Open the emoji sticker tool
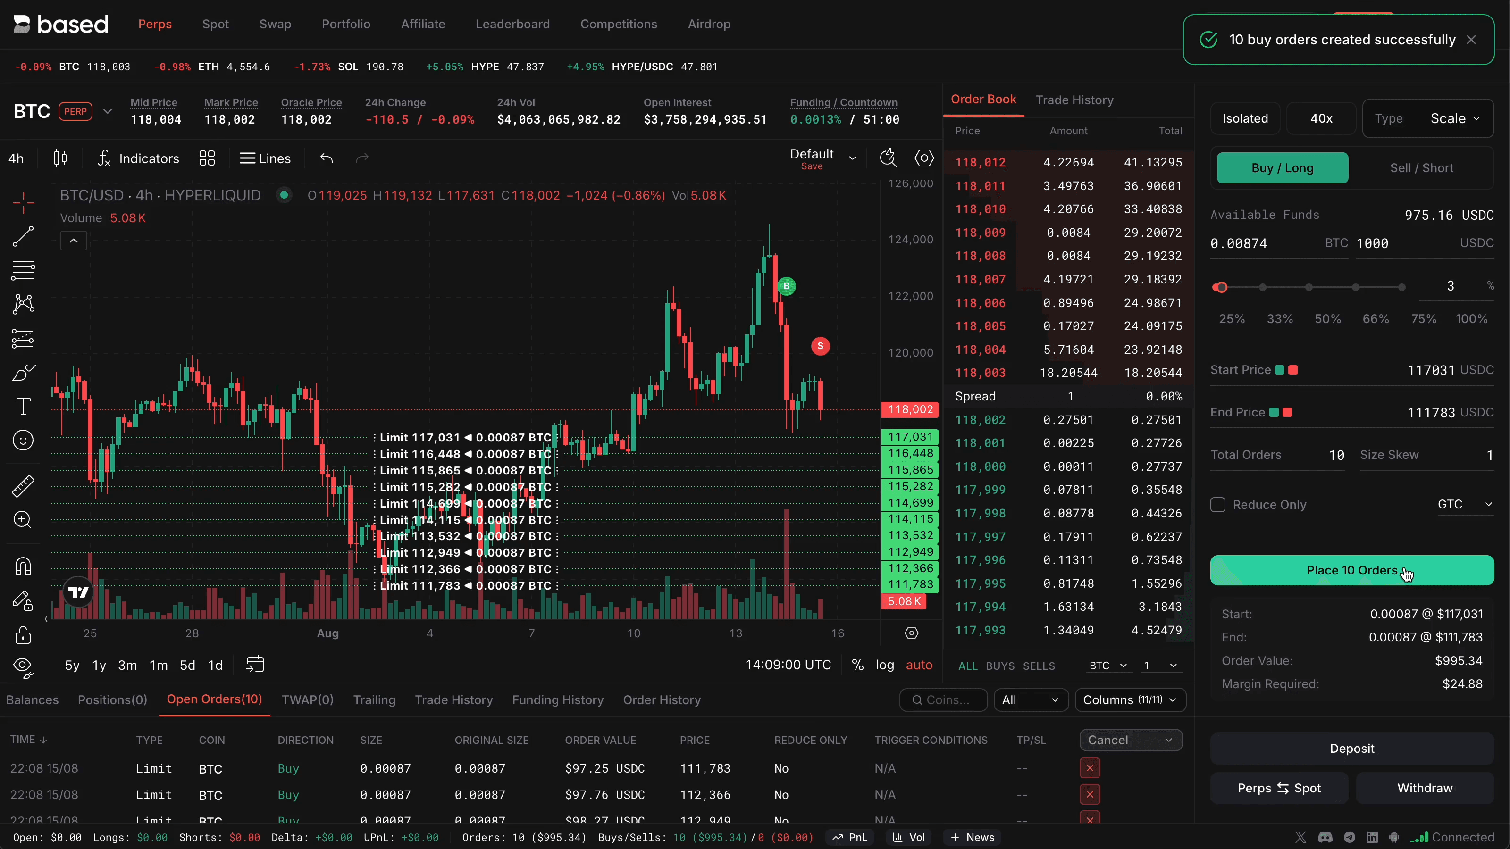The image size is (1510, 849). (24, 440)
